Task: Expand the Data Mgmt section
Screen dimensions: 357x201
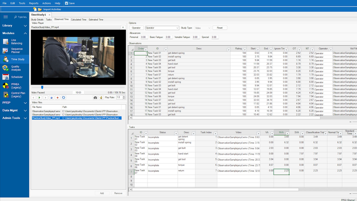Action: click(x=25, y=110)
